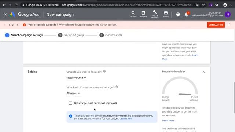Click the account email nikitamolodec225@gmail.com
Viewport: 235px width, 132px height.
tap(207, 15)
